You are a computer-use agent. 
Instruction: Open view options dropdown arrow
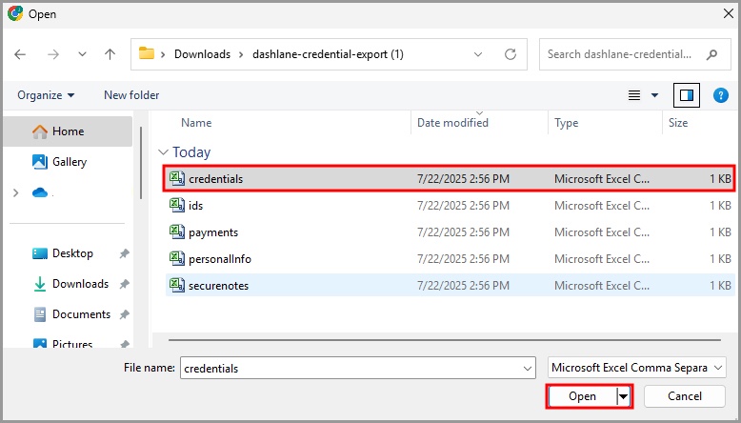pyautogui.click(x=655, y=95)
